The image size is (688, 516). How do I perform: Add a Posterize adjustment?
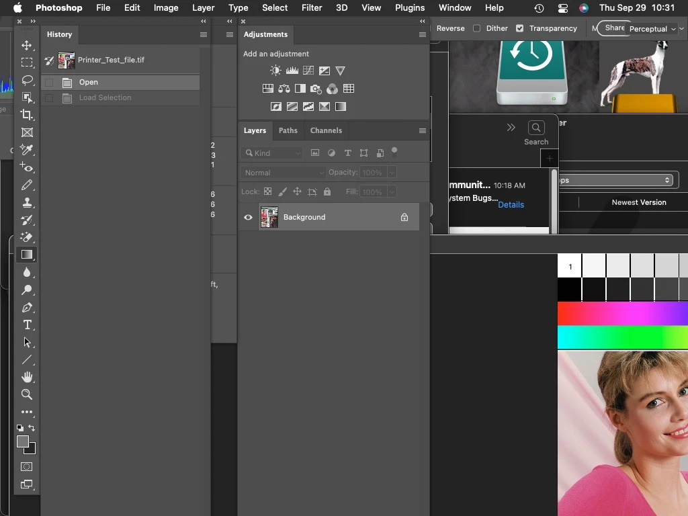point(292,107)
